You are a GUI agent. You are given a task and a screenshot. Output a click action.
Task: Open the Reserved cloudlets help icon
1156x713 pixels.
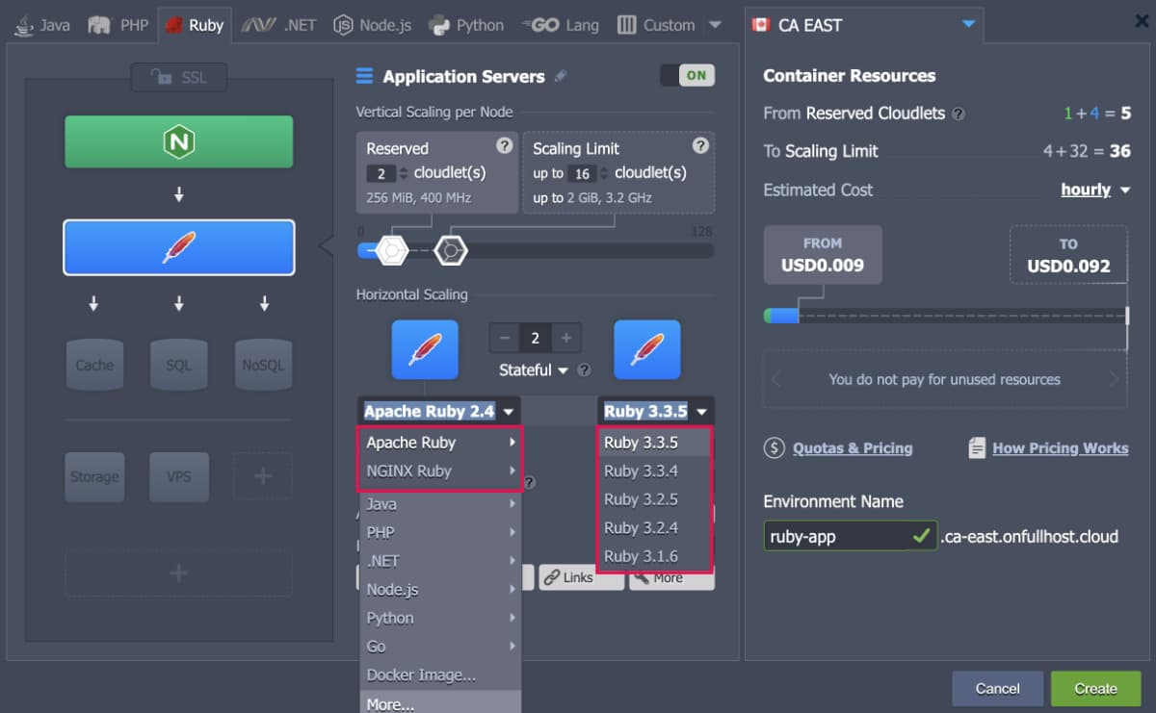tap(504, 145)
